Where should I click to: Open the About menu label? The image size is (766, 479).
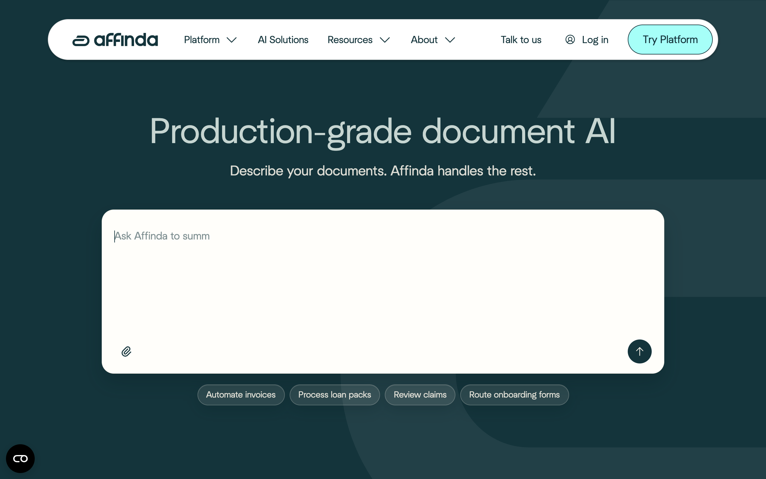[x=424, y=40]
